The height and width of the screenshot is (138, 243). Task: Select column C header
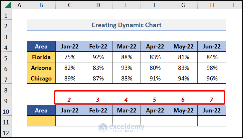pos(69,5)
